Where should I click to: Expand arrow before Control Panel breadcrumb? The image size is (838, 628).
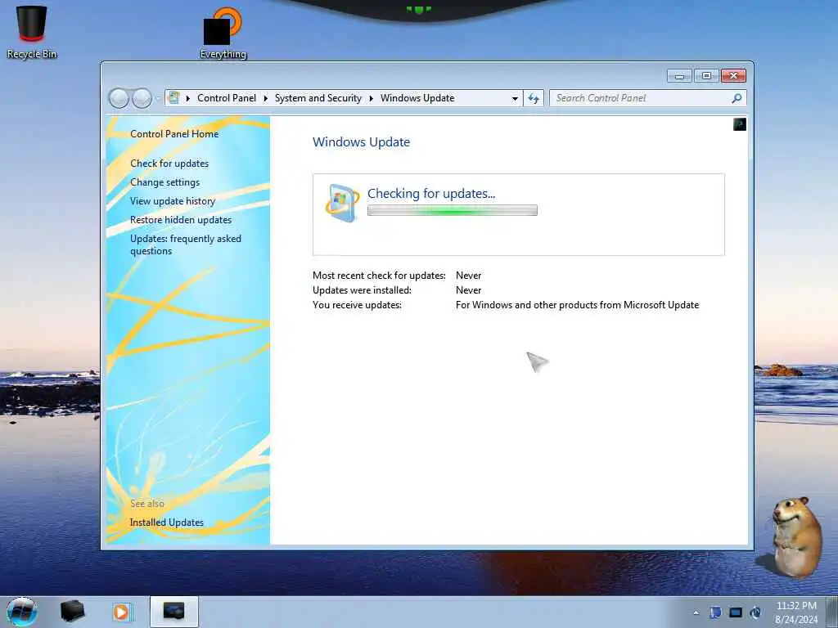pyautogui.click(x=188, y=98)
